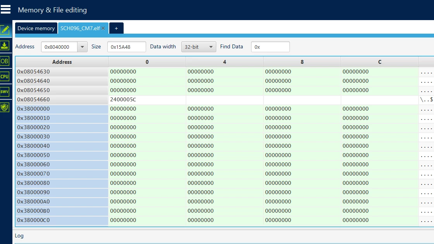Open the hamburger menu
Screen dimensions: 434x244
5,9
